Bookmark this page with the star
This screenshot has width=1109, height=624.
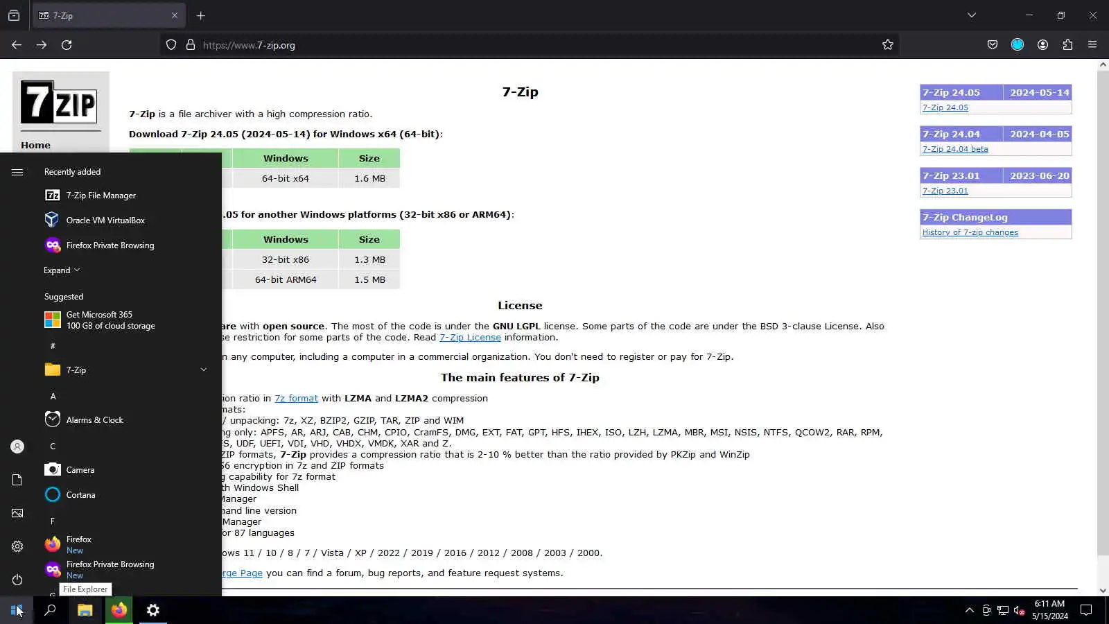coord(888,45)
